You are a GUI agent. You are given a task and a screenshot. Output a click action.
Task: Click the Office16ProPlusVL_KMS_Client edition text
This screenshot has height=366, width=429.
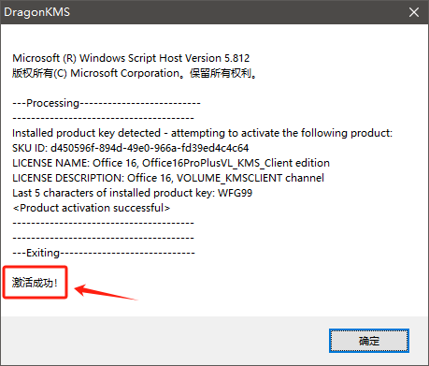[x=236, y=163]
